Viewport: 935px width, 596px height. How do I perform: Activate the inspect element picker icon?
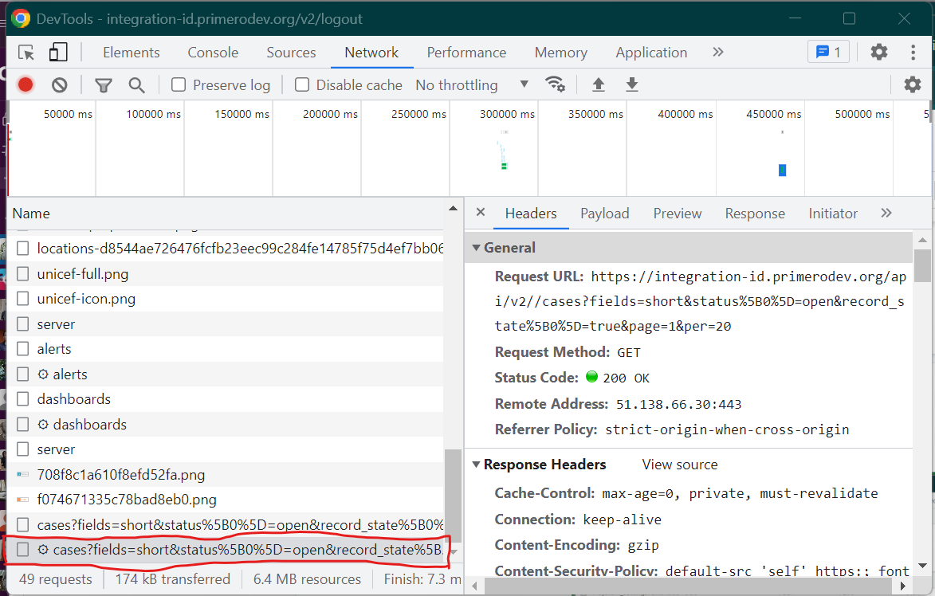click(26, 53)
